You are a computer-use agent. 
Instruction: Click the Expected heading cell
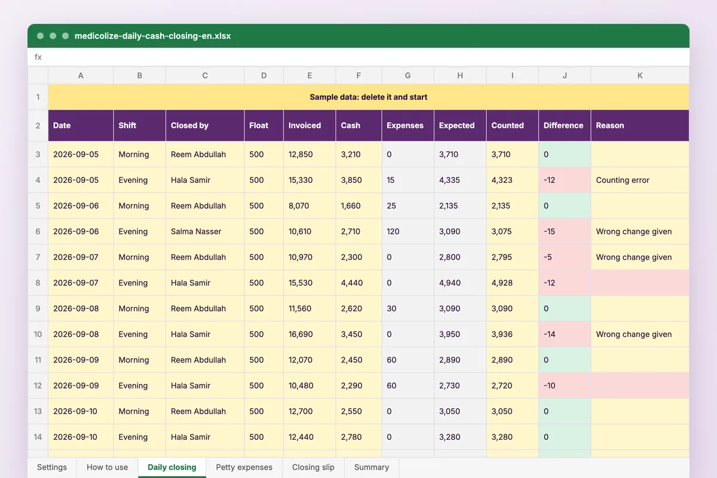pyautogui.click(x=460, y=125)
